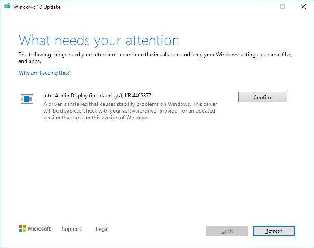The height and width of the screenshot is (248, 314).
Task: Click the Windows 10 Update title bar icon
Action: pyautogui.click(x=8, y=6)
